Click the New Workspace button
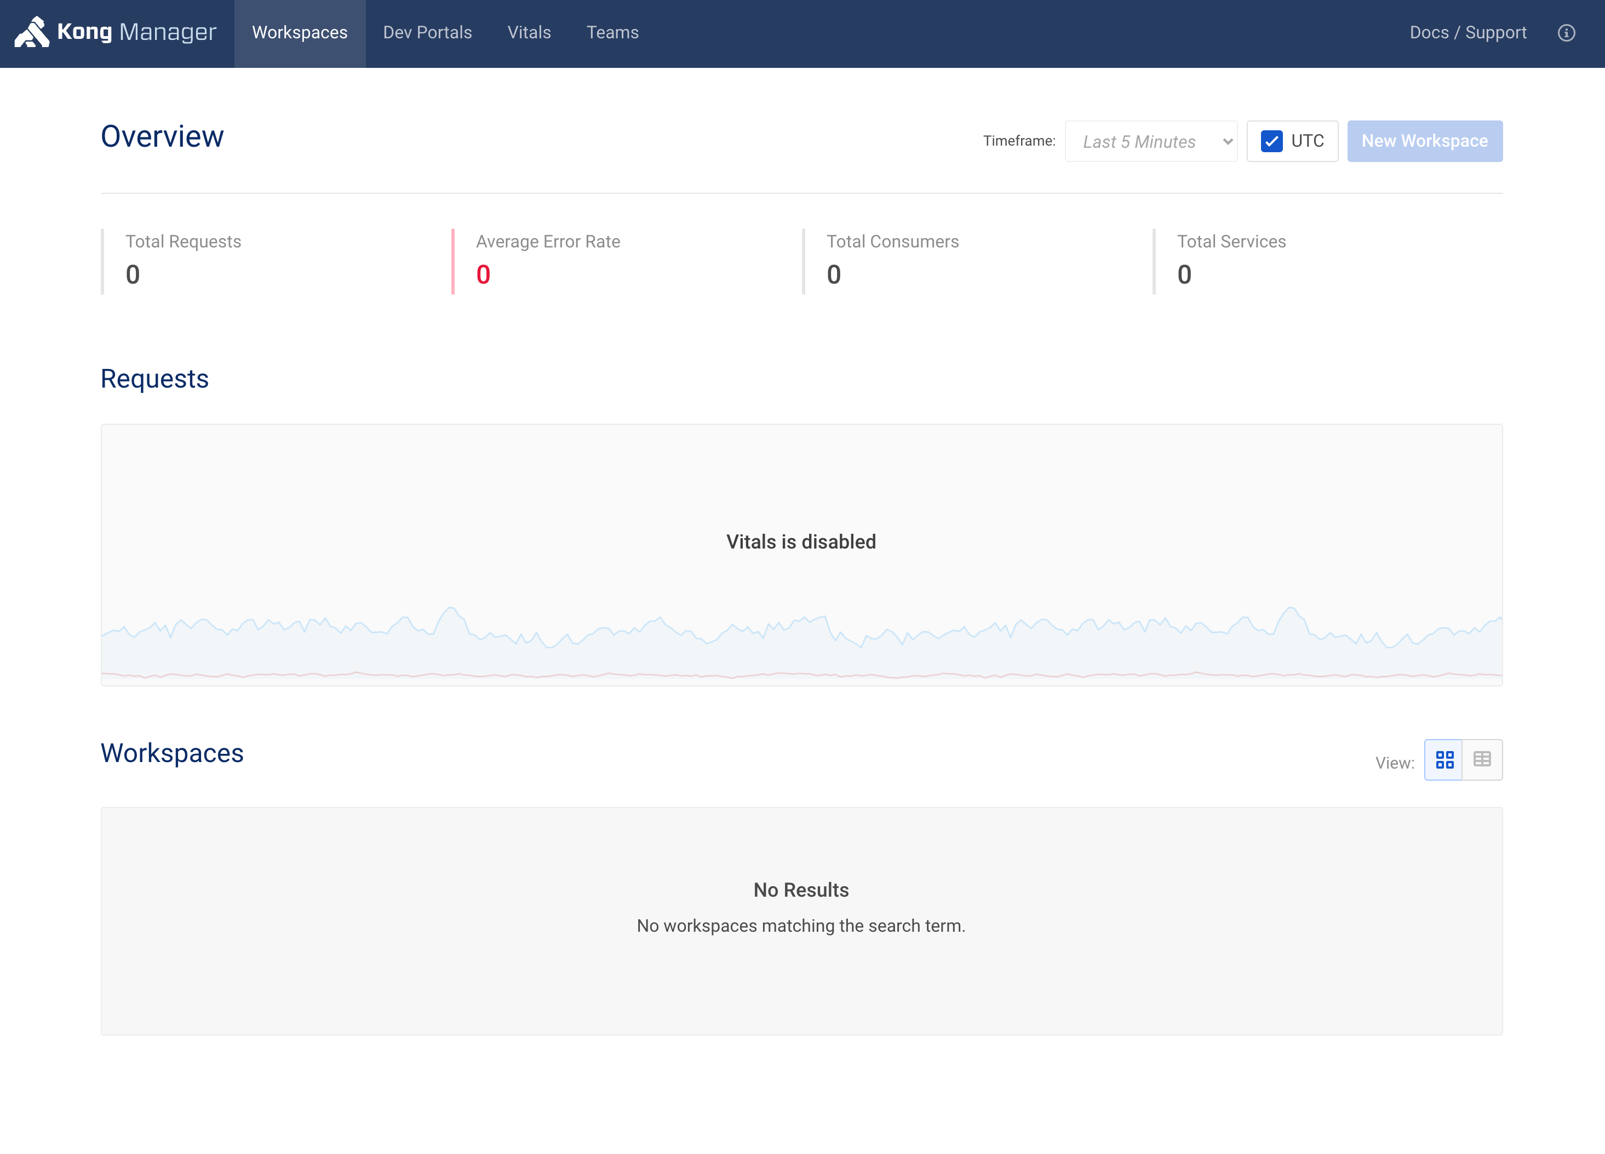The image size is (1605, 1154). [x=1424, y=141]
